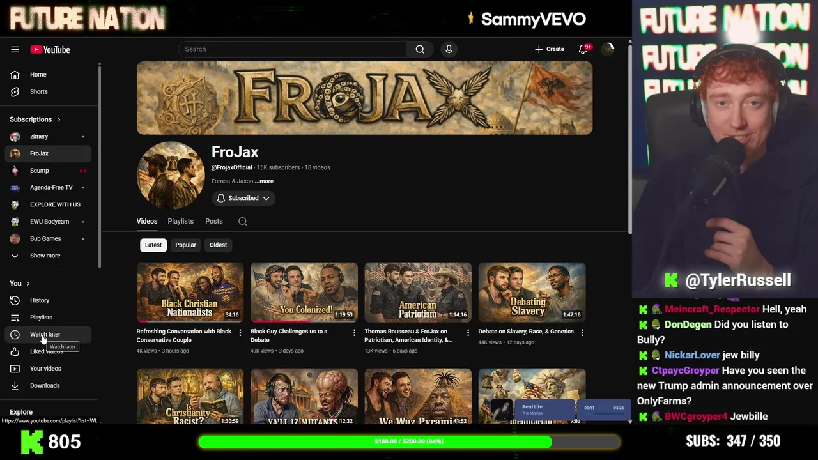Click the FroJax channel banner
This screenshot has width=818, height=460.
click(x=364, y=98)
